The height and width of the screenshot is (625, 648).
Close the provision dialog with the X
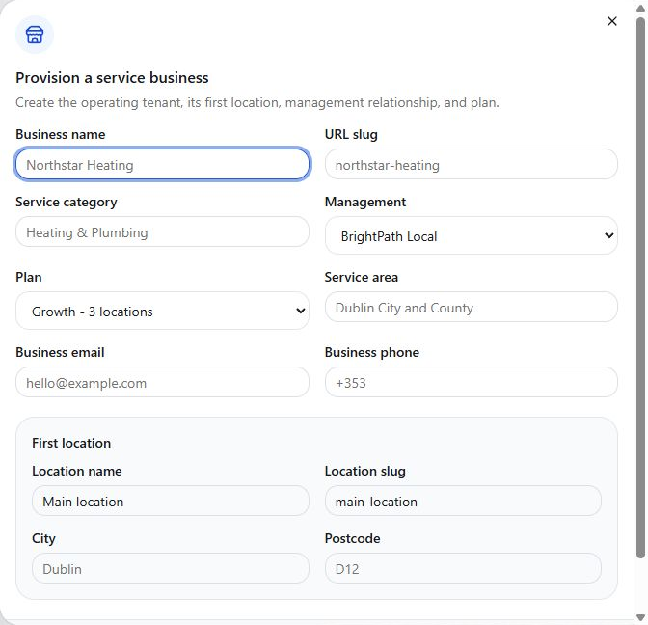pos(612,21)
